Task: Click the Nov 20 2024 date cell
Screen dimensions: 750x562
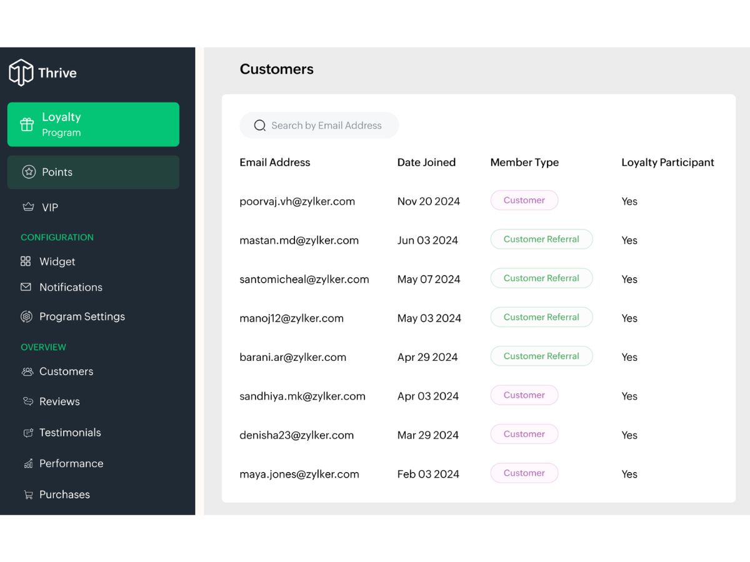Action: (429, 201)
